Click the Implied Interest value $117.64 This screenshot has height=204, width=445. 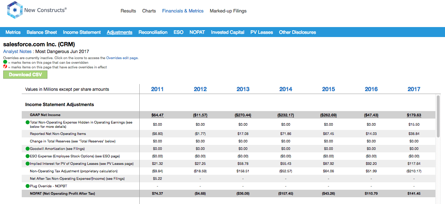click(x=414, y=164)
